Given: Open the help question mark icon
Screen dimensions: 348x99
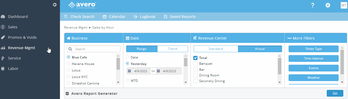Looking at the screenshot, I should click(x=313, y=5).
